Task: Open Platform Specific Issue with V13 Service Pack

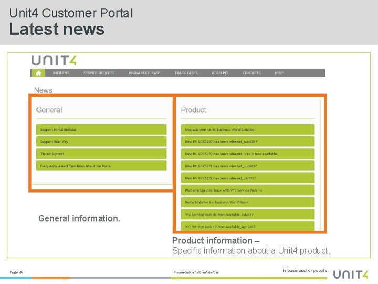Action: tap(248, 190)
